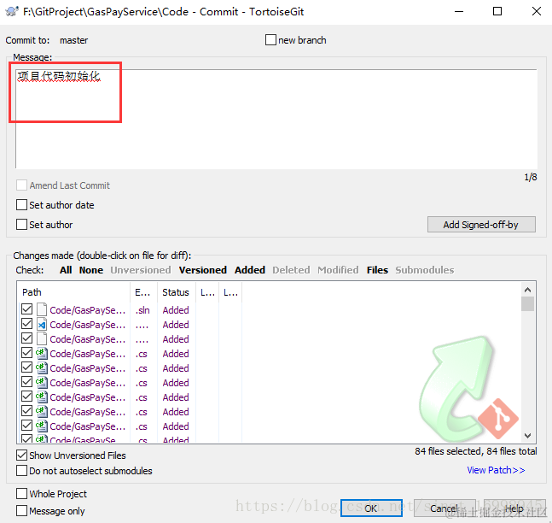Uncheck the row with the VS Code icon
Screen dimensions: 552x523
(x=26, y=323)
